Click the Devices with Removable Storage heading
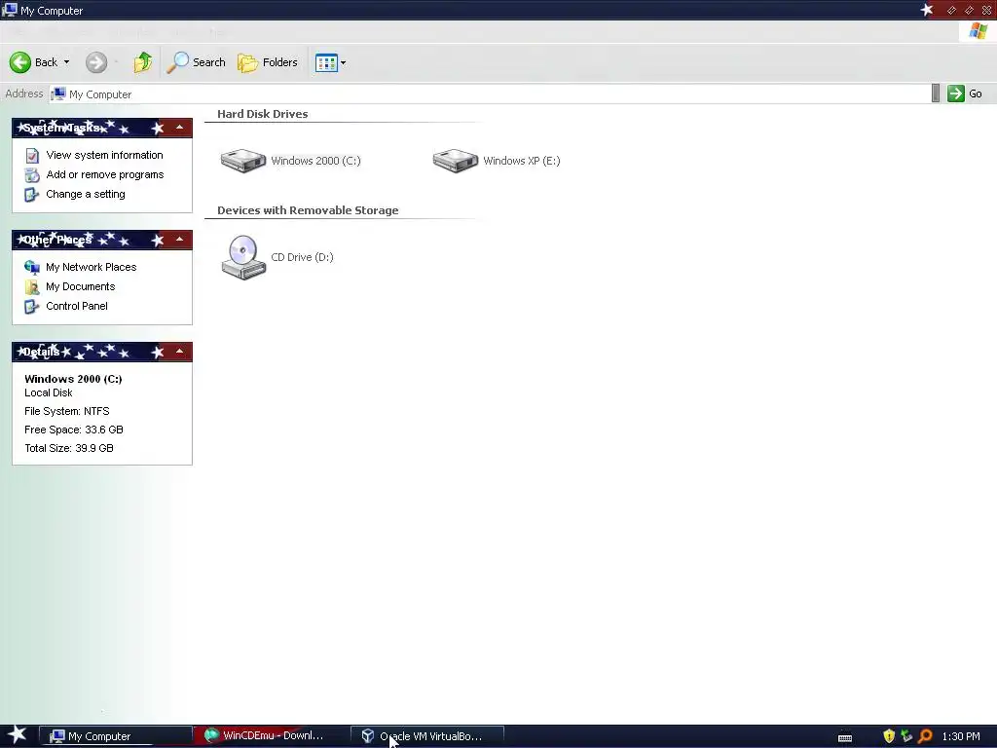997x748 pixels. pyautogui.click(x=308, y=210)
